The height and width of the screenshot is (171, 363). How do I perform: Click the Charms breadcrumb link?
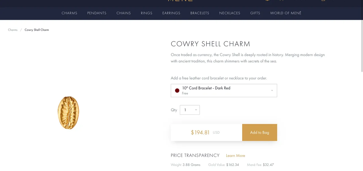pos(13,30)
